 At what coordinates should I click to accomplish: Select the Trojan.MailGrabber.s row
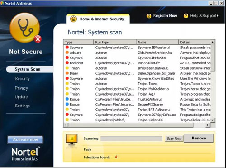tap(137, 89)
